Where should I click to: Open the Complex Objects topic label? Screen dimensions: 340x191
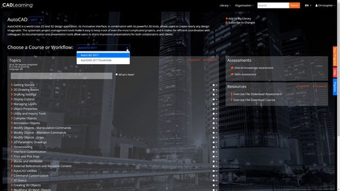point(25,118)
